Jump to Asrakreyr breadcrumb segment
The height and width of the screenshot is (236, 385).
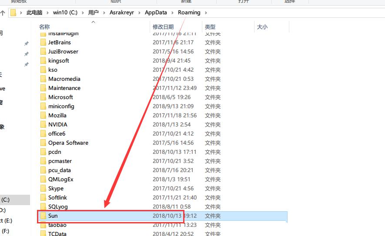(x=122, y=13)
